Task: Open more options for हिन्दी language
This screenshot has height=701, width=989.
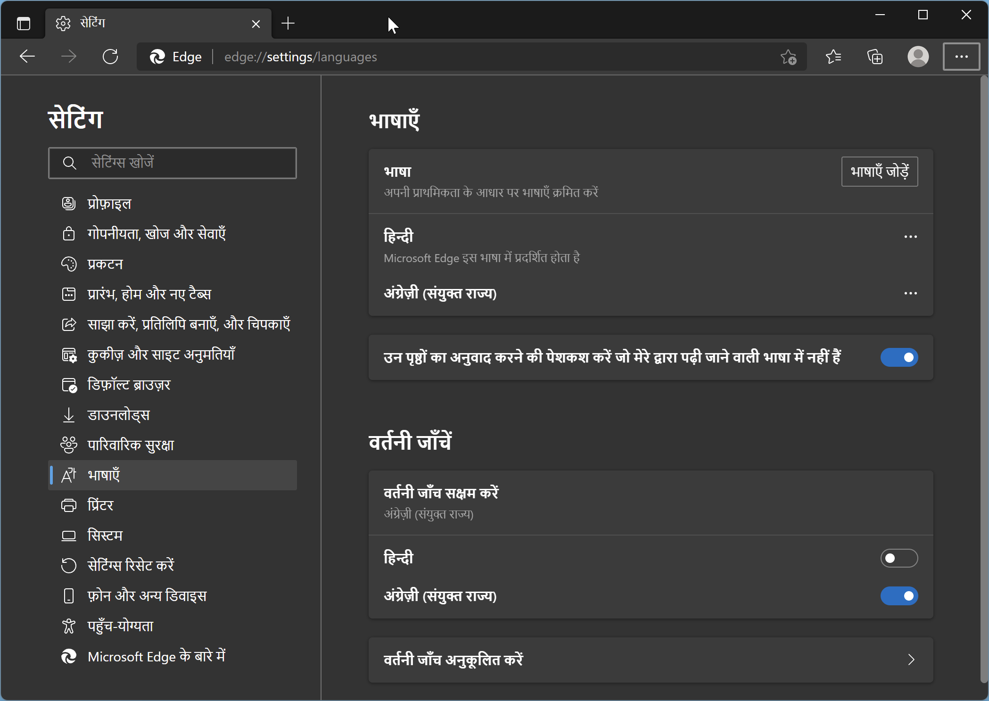Action: [x=910, y=237]
